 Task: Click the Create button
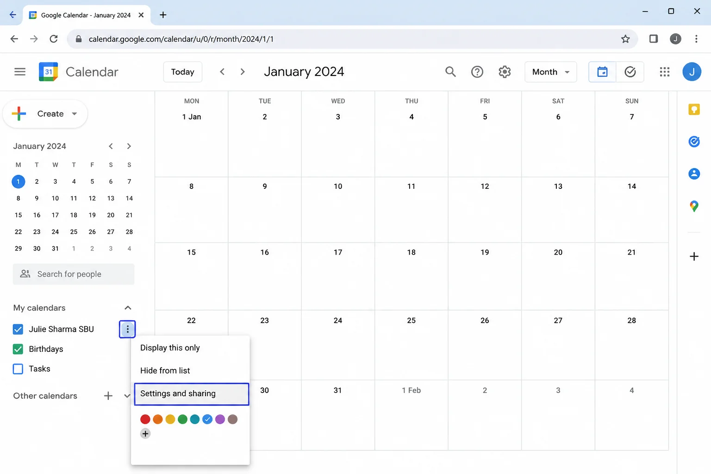(45, 114)
